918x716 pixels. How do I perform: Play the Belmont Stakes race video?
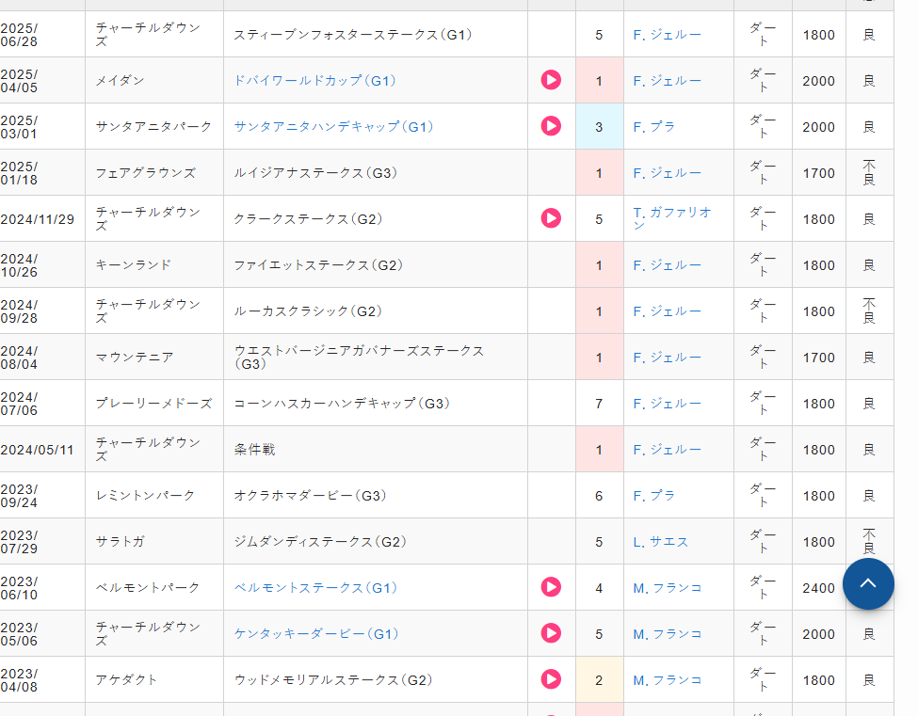click(551, 587)
